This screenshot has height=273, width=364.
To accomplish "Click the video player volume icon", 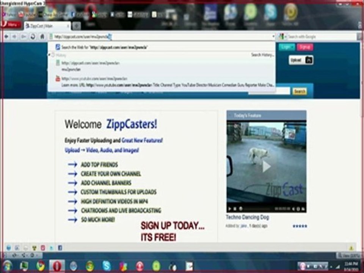I will 293,209.
